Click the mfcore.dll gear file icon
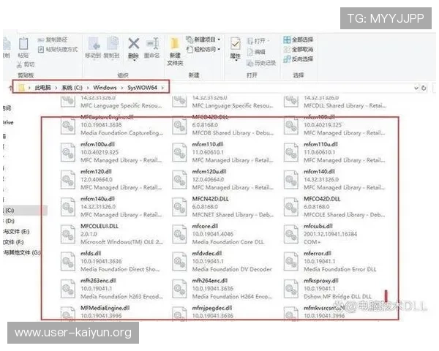439x351 pixels. [x=179, y=235]
